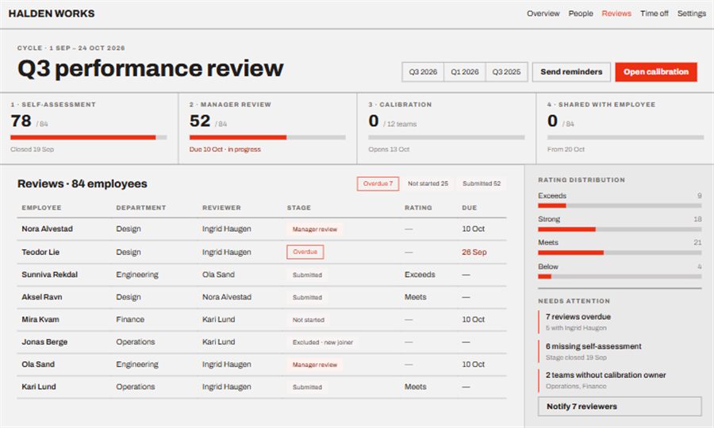The width and height of the screenshot is (714, 428).
Task: Sort by the DUE column header
Action: 470,207
